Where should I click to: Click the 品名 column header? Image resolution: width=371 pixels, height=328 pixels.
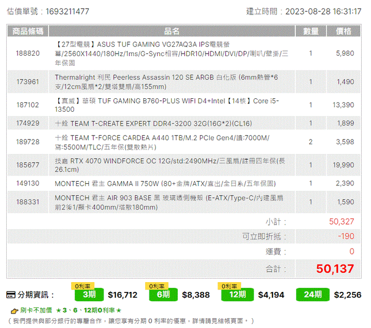(x=172, y=31)
